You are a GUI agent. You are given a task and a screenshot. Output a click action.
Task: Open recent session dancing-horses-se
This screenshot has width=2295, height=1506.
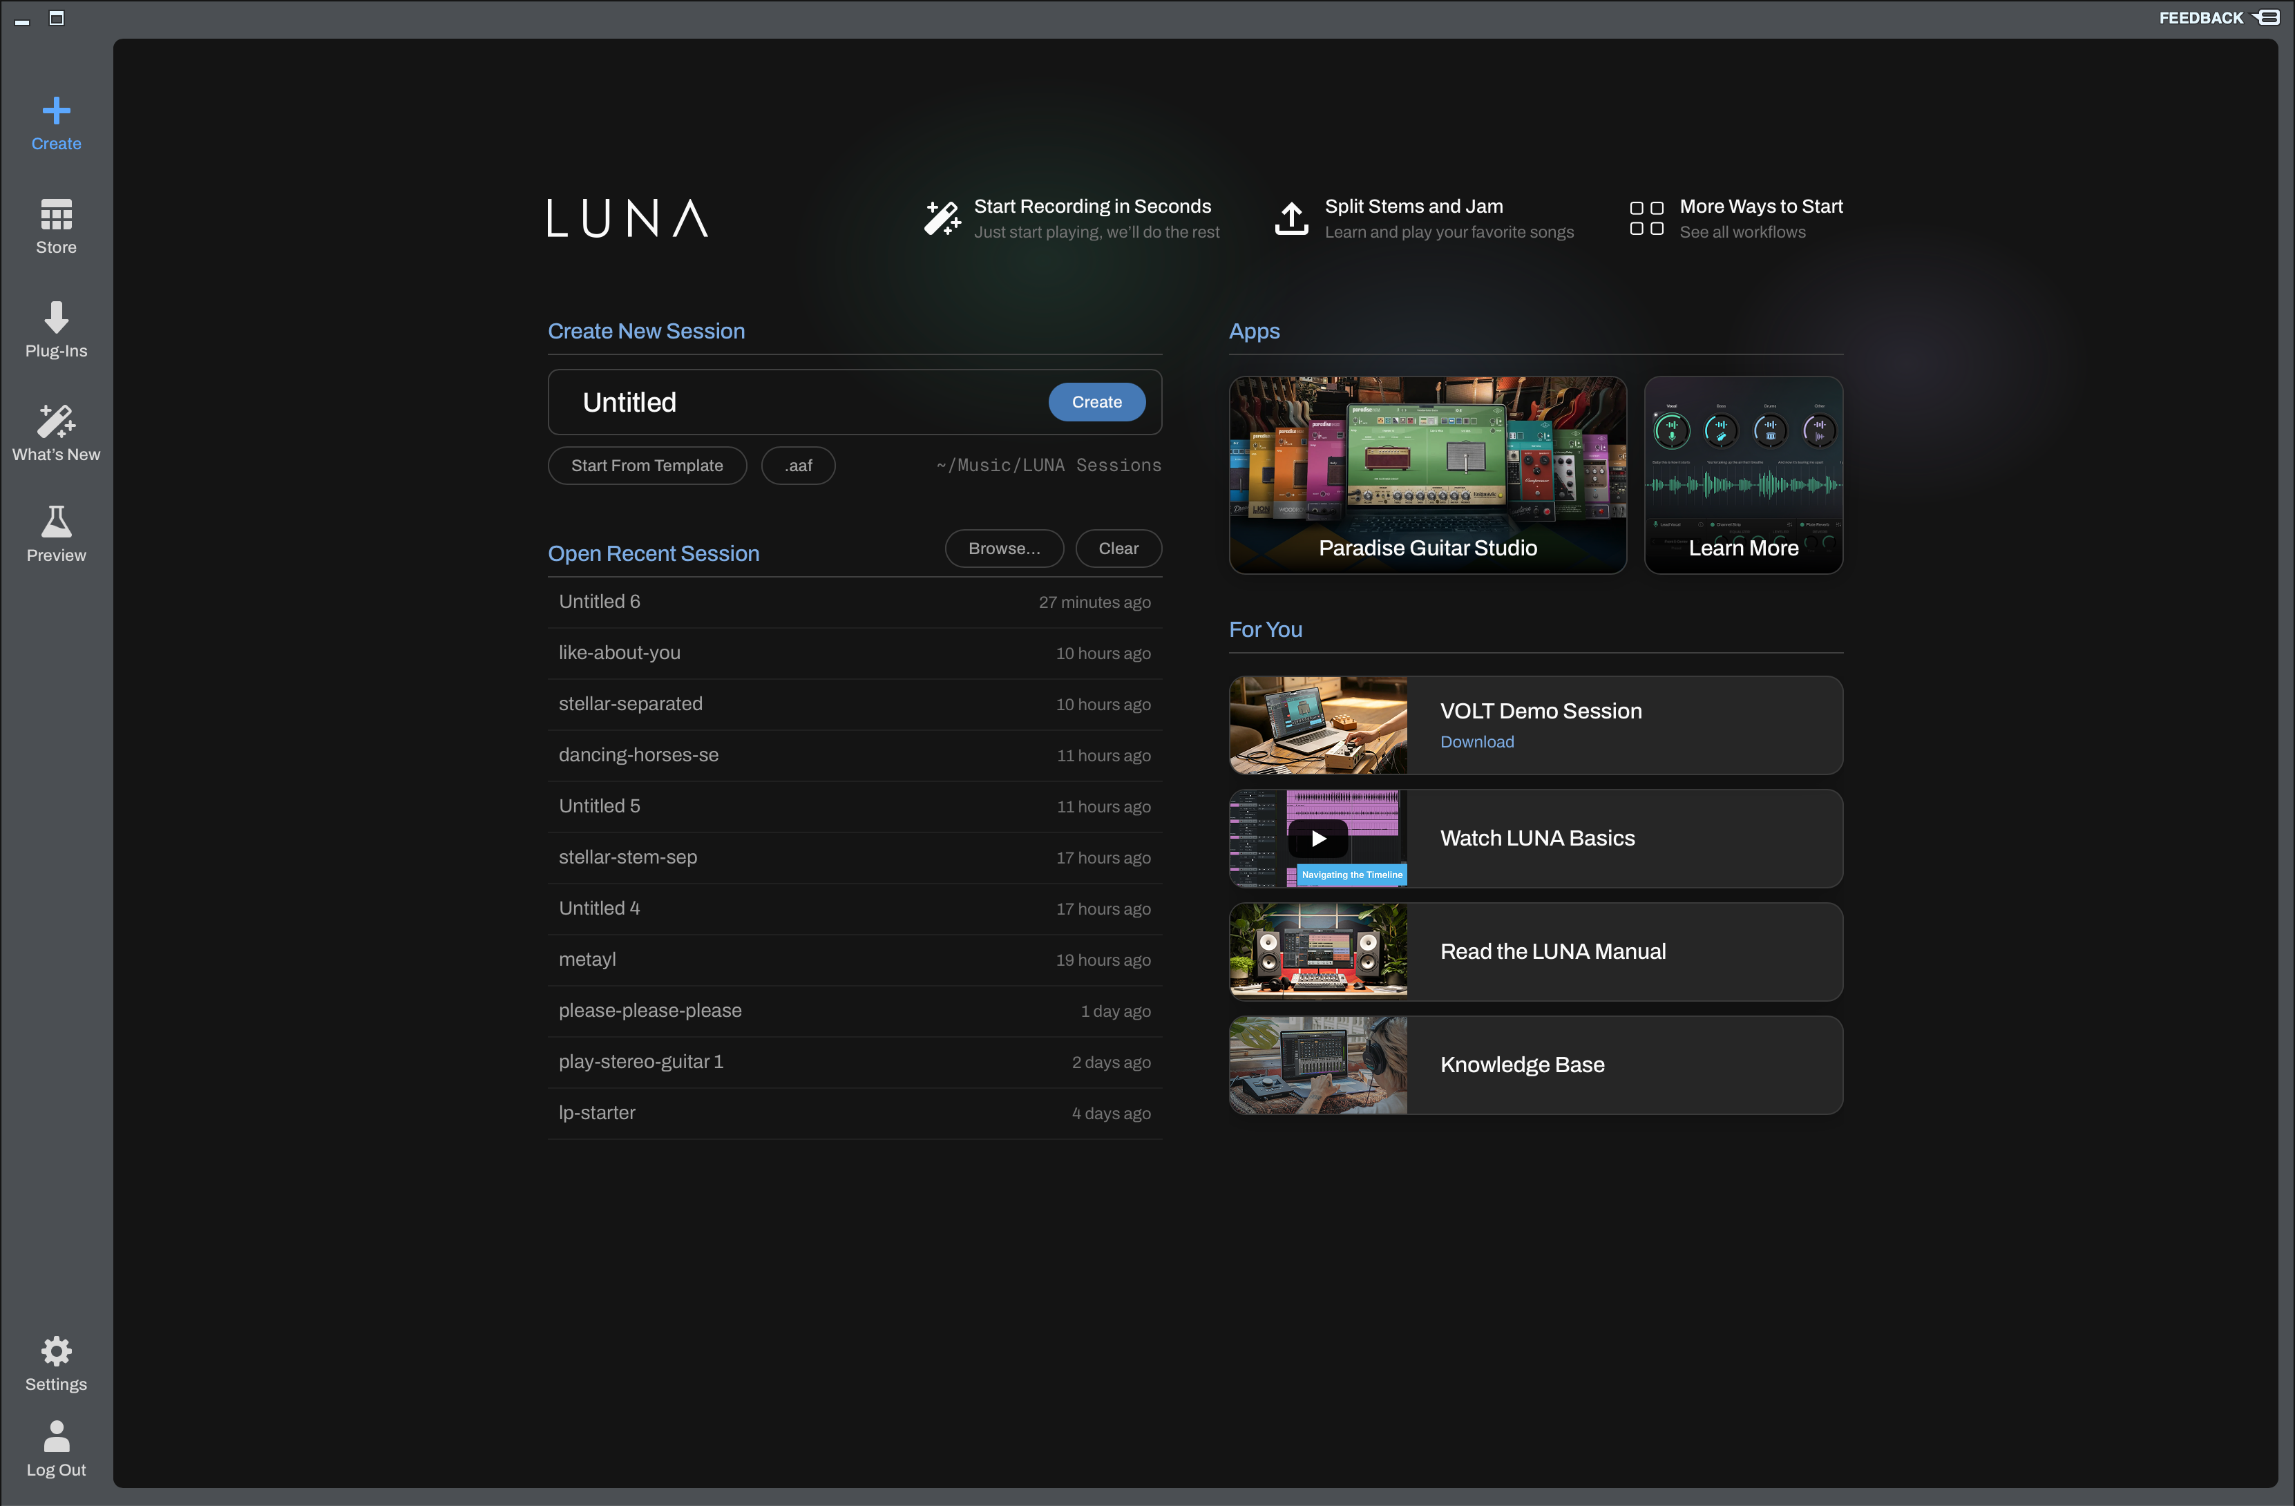click(855, 756)
